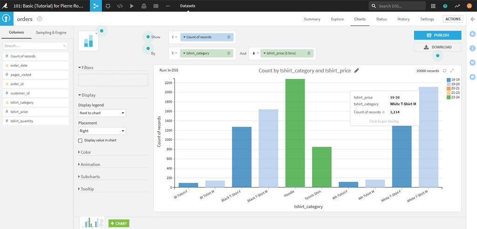
Task: Add a new chart with + CHART
Action: [119, 223]
